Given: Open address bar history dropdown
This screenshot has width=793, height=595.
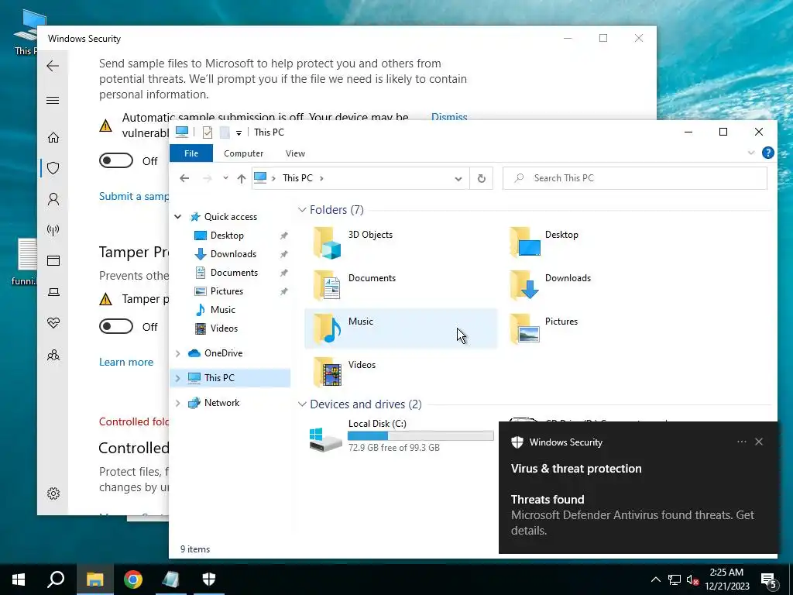Looking at the screenshot, I should click(458, 178).
